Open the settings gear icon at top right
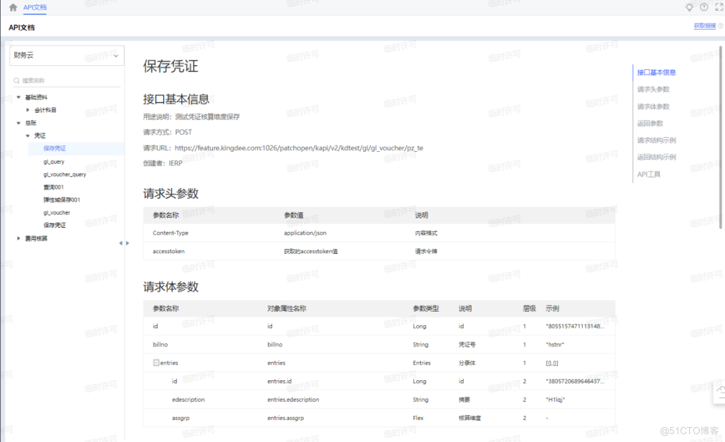 coord(690,7)
